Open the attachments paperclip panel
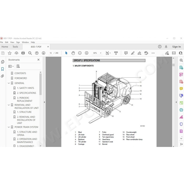 2,76
